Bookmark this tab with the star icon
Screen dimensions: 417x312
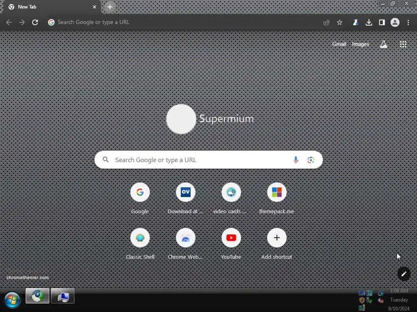[x=340, y=23]
